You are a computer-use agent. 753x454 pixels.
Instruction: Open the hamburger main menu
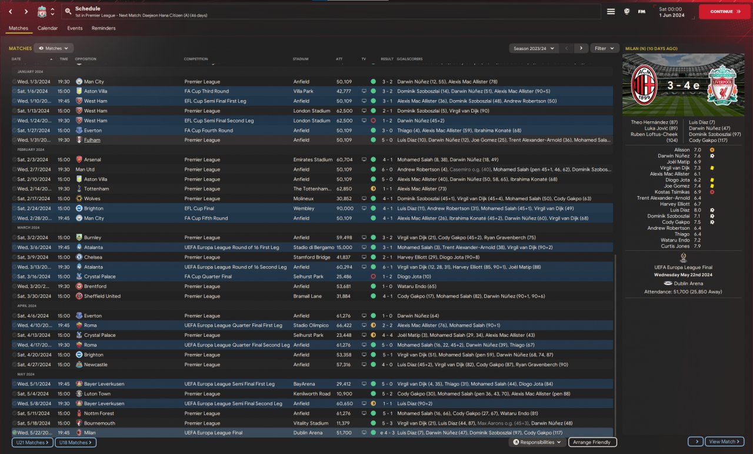coord(611,11)
